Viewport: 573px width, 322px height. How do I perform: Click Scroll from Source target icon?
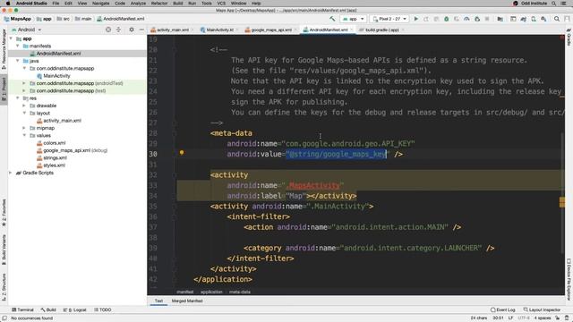(x=108, y=30)
